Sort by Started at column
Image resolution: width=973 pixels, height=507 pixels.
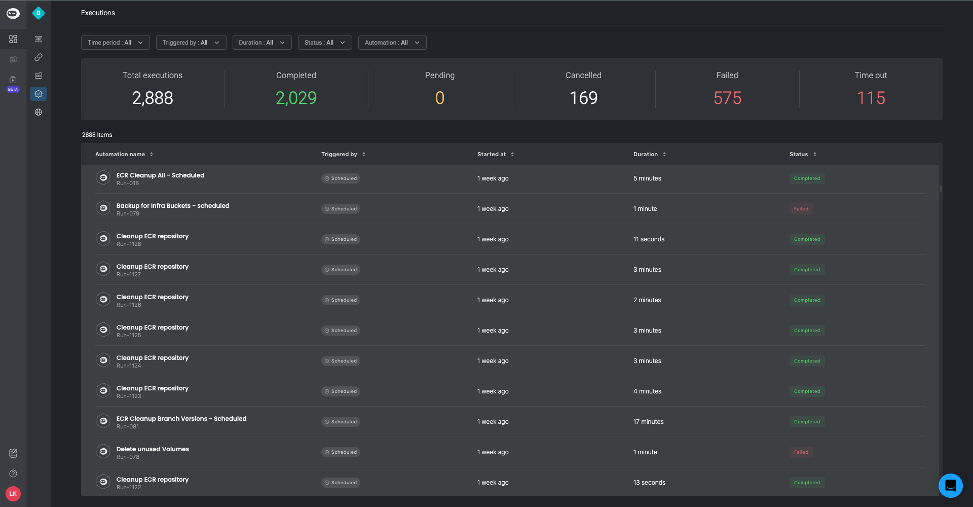(496, 154)
